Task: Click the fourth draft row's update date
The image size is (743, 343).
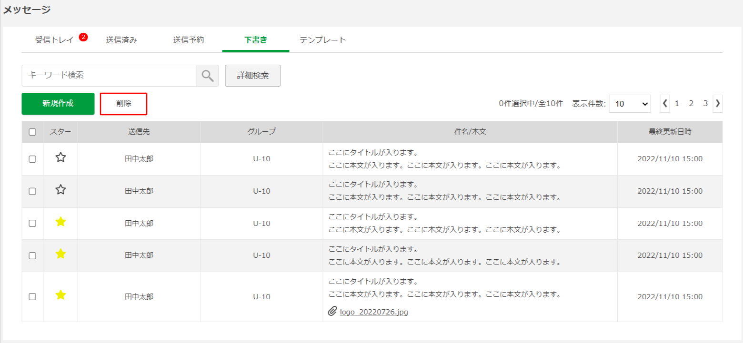Action: [670, 255]
